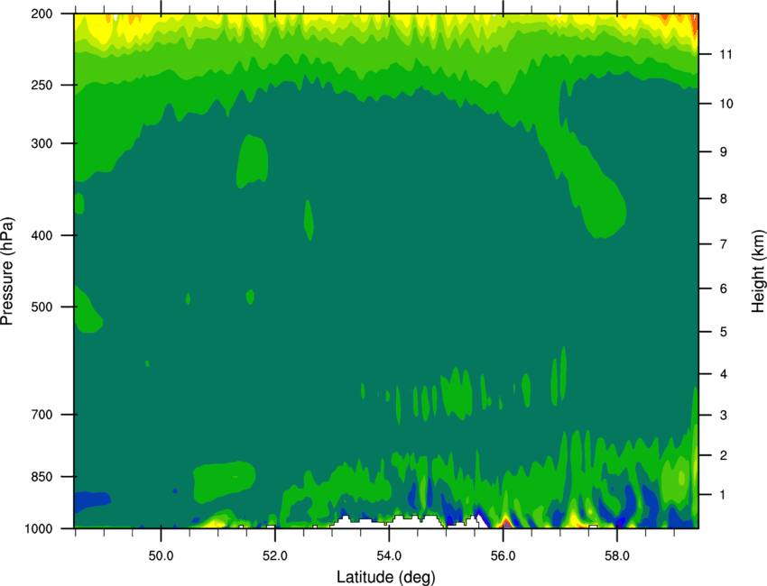The height and width of the screenshot is (586, 767).
Task: Click the 400 pressure tick label
Action: coord(42,235)
